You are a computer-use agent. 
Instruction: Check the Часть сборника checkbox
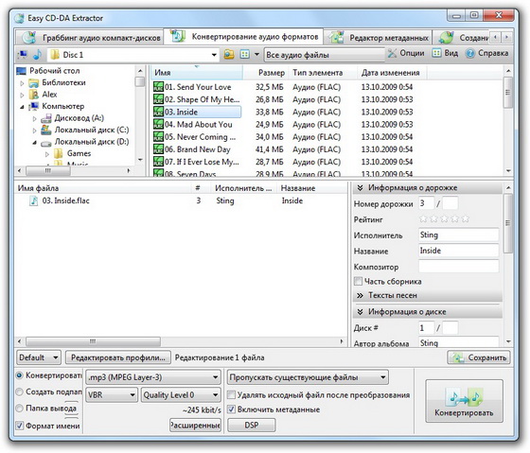pyautogui.click(x=358, y=282)
